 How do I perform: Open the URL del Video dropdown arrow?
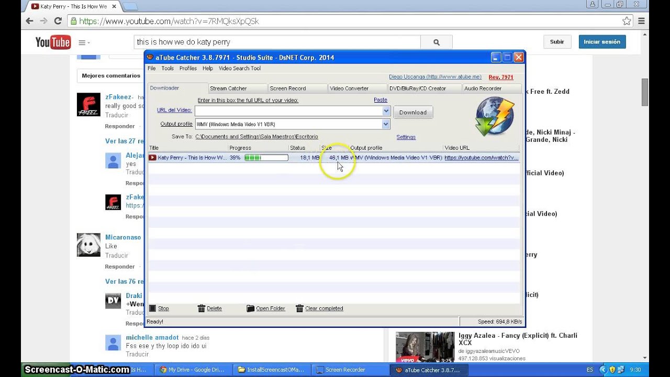386,111
